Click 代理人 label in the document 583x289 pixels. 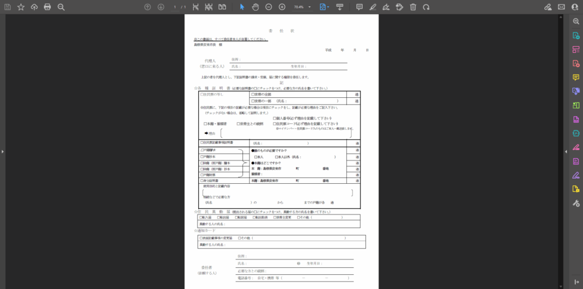(x=210, y=60)
